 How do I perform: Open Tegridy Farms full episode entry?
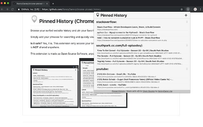131,61
